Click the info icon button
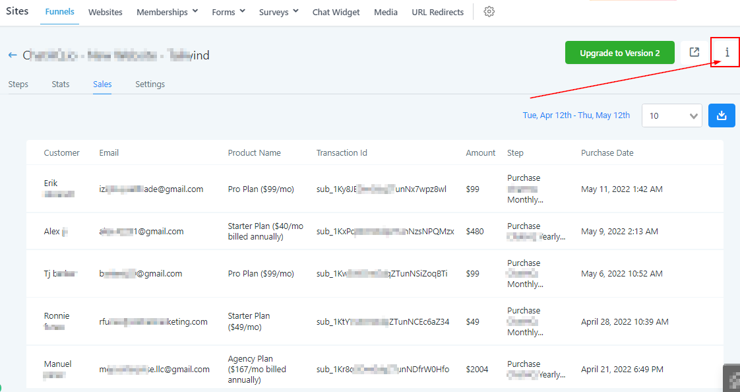This screenshot has width=740, height=392. pyautogui.click(x=727, y=52)
